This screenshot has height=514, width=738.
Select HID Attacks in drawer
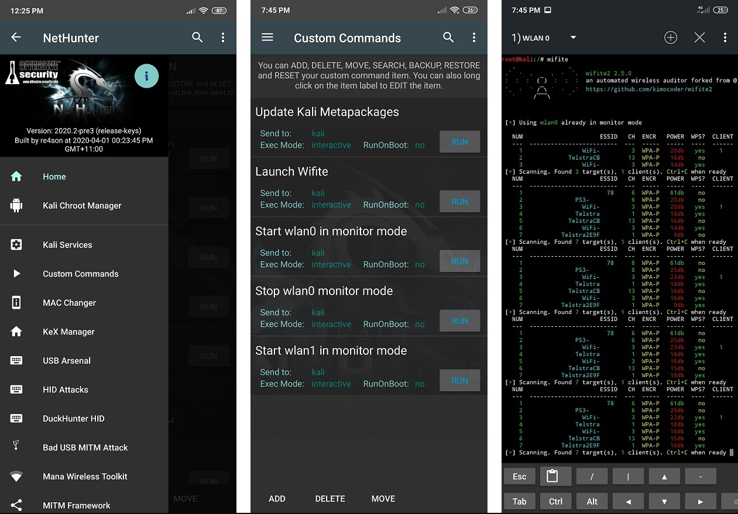pyautogui.click(x=84, y=389)
